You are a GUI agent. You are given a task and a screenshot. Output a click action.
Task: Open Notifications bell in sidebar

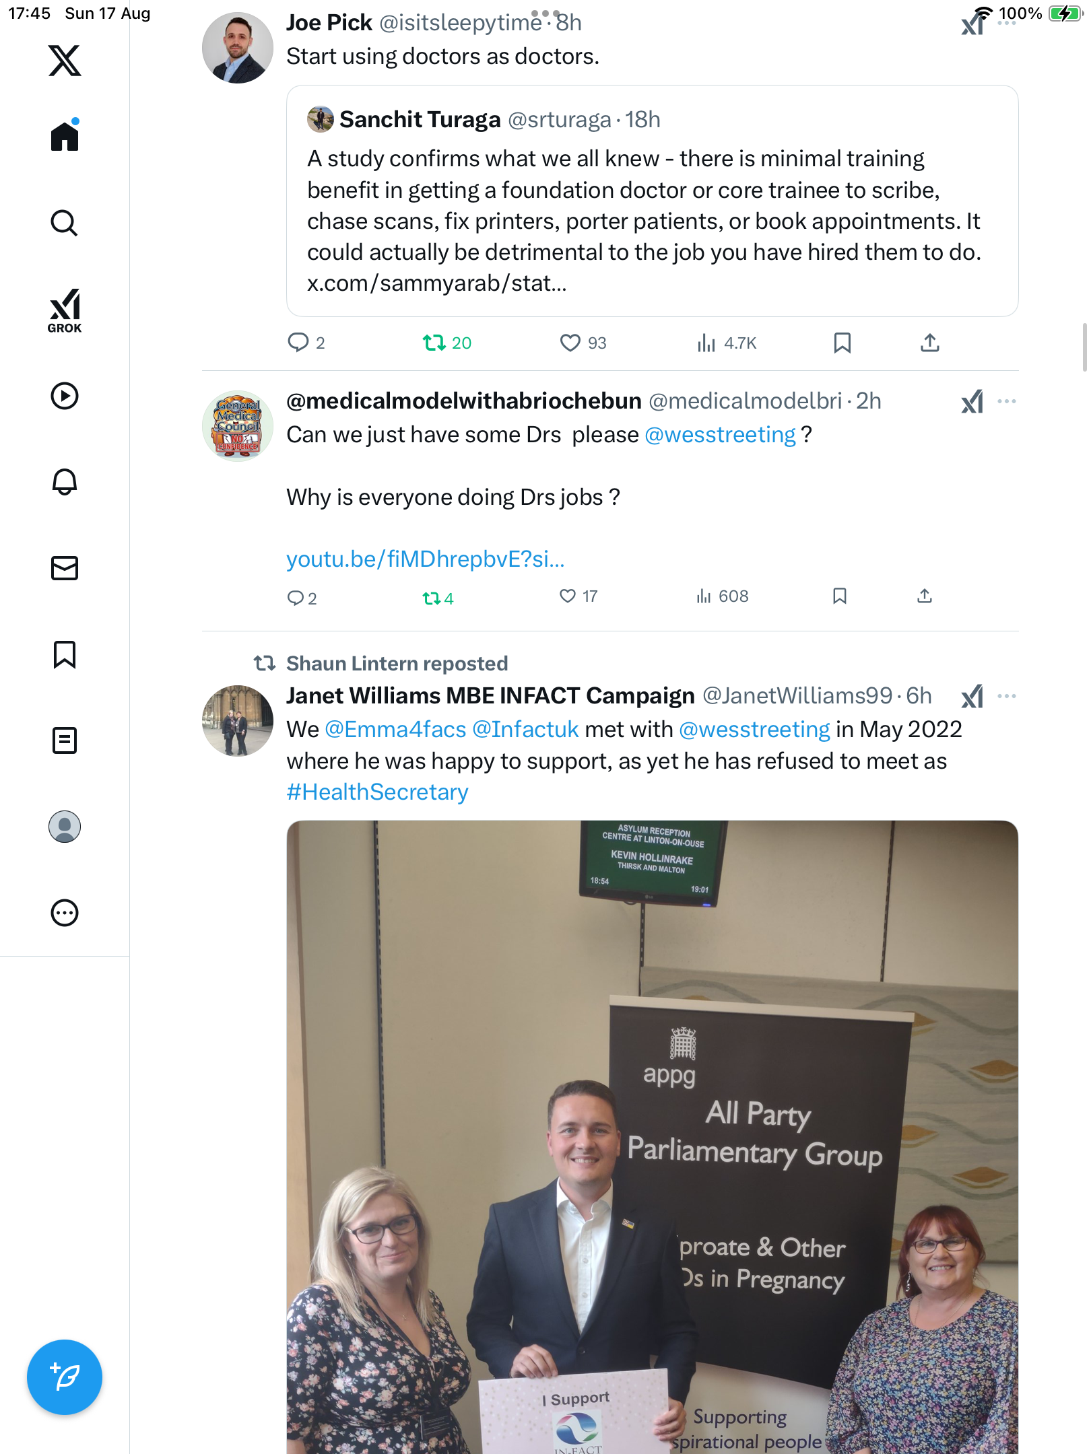tap(65, 482)
